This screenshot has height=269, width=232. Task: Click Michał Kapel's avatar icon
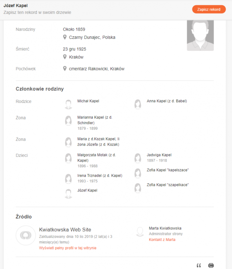pyautogui.click(x=68, y=104)
